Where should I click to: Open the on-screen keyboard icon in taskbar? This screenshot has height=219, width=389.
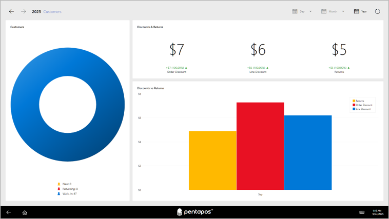[x=362, y=212]
